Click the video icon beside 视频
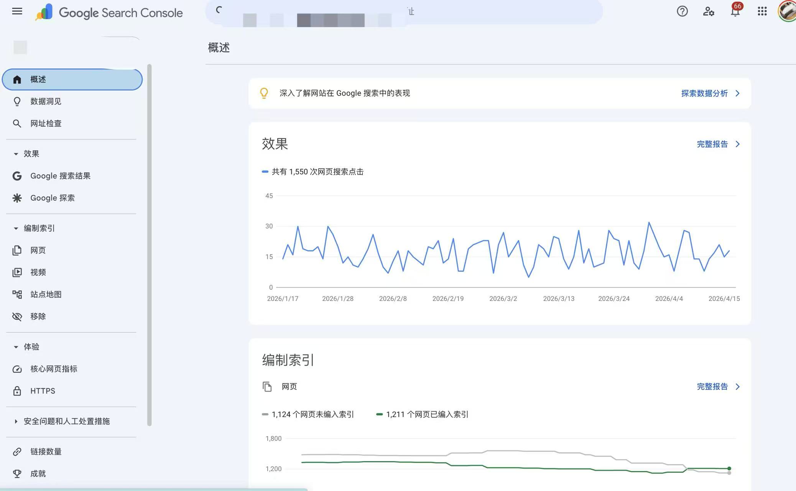Image resolution: width=796 pixels, height=491 pixels. pos(17,272)
